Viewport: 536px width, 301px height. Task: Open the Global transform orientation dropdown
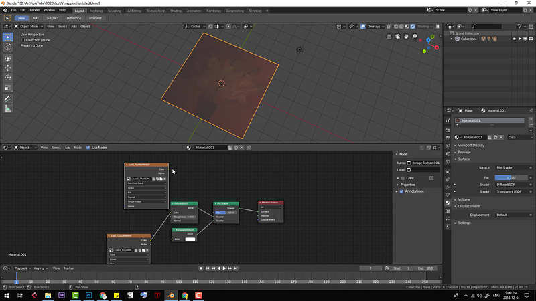coord(195,26)
